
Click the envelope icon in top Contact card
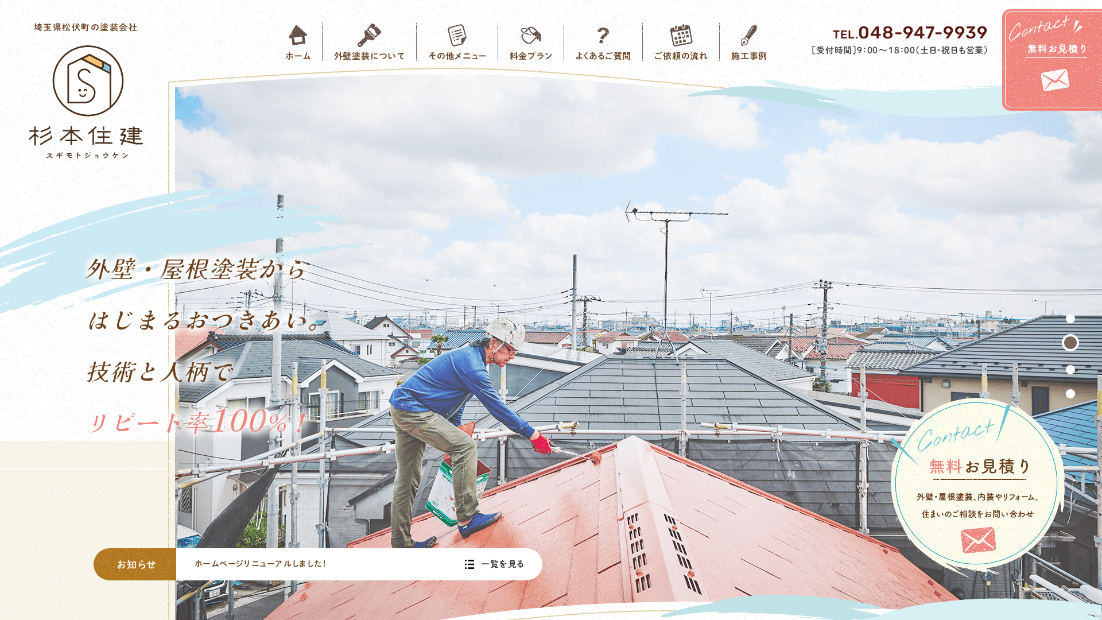1055,80
